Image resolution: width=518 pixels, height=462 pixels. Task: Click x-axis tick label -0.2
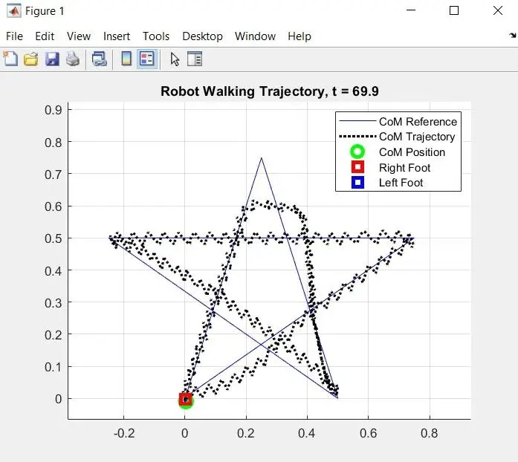click(x=124, y=433)
